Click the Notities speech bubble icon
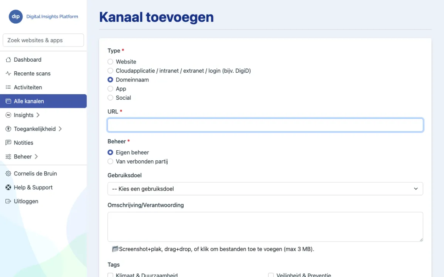444x277 pixels. pyautogui.click(x=8, y=143)
